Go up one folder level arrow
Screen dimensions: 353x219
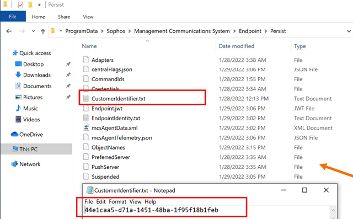[43, 31]
